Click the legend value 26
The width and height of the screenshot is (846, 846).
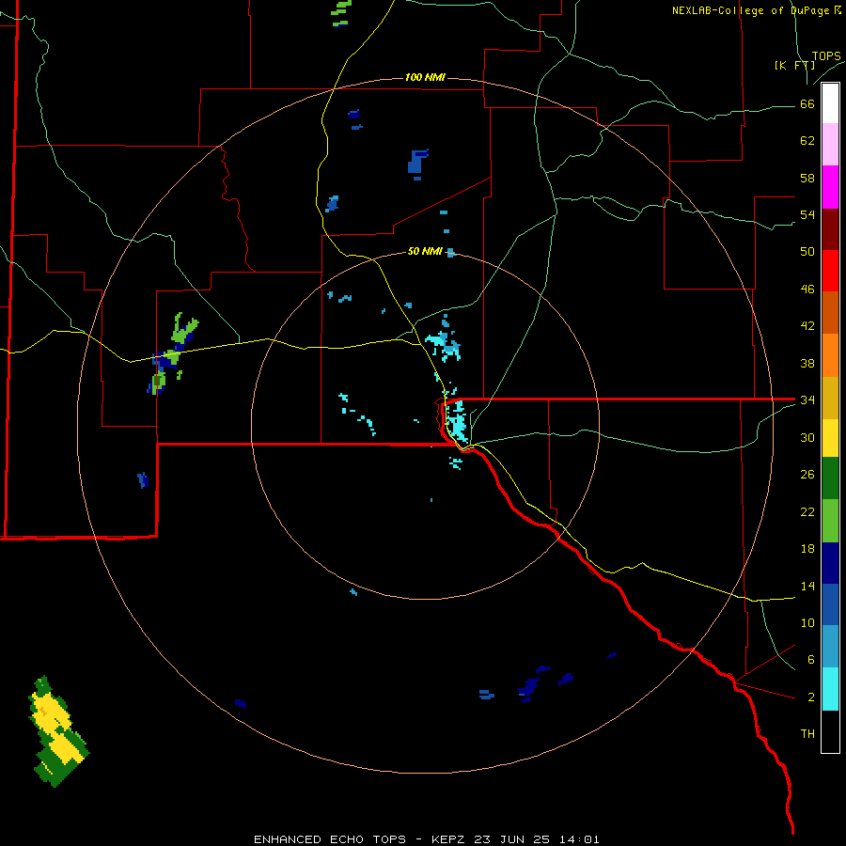pyautogui.click(x=807, y=475)
